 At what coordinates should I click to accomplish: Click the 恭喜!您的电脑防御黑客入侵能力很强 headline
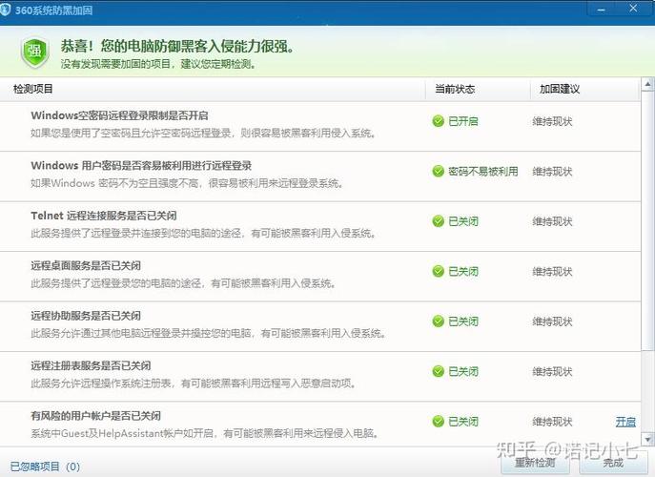click(x=177, y=46)
